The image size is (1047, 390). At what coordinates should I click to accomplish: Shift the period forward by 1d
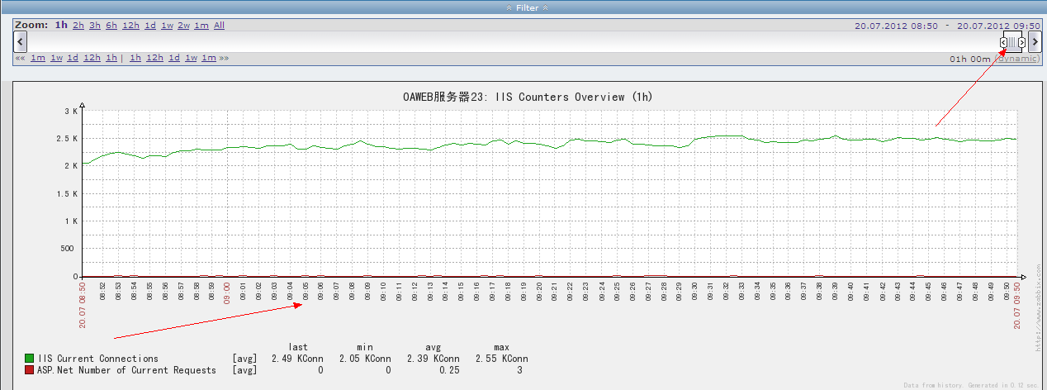pos(174,58)
